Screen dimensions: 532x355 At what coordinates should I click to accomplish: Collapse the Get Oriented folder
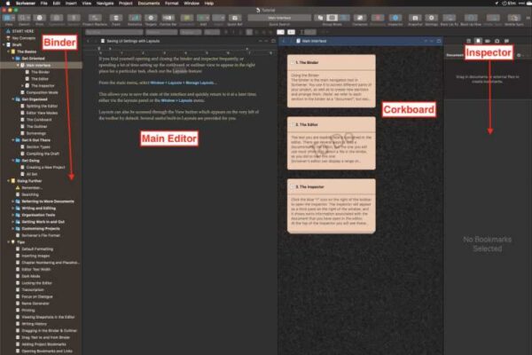click(13, 59)
